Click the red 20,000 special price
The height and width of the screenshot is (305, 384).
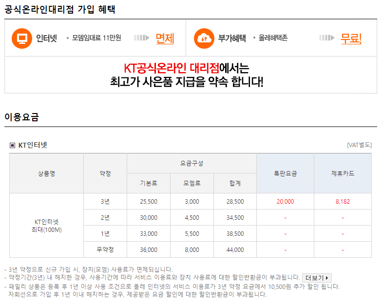pyautogui.click(x=285, y=202)
